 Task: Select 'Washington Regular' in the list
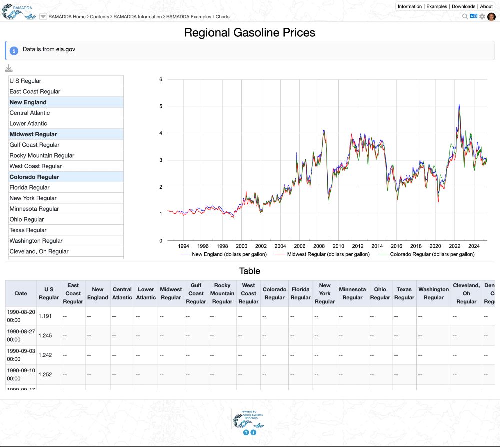coord(66,241)
